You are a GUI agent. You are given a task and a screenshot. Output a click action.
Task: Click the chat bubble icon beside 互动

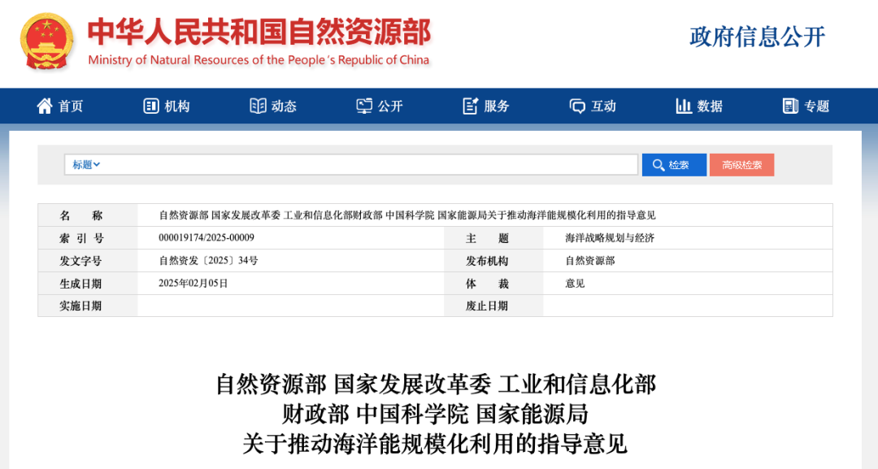[577, 106]
